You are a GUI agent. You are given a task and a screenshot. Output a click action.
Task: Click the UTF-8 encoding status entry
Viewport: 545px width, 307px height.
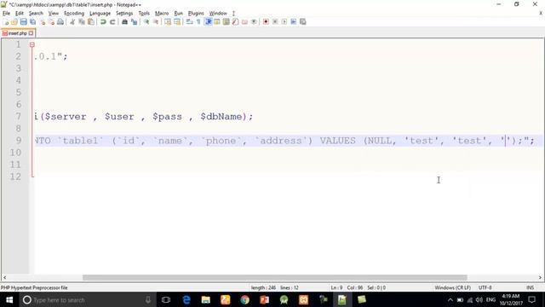[485, 287]
